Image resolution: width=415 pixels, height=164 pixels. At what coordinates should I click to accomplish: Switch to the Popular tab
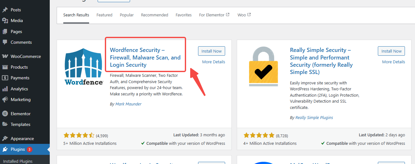(x=127, y=15)
